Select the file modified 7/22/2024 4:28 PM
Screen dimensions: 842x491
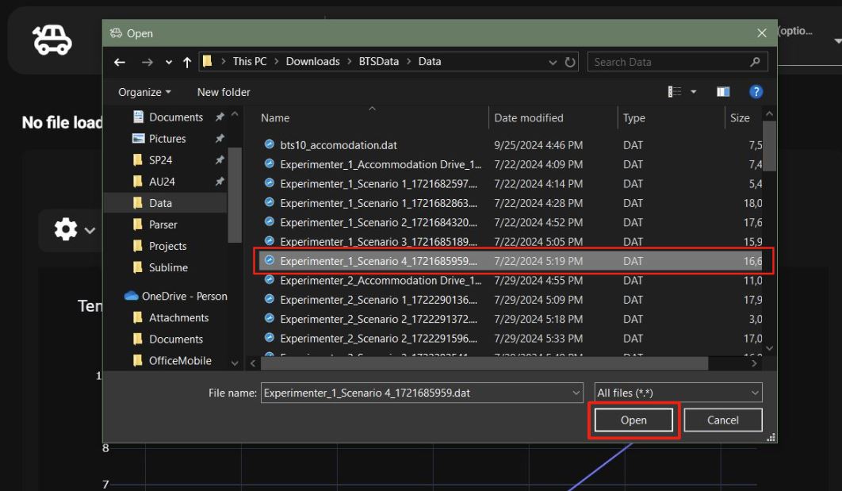[x=510, y=202]
